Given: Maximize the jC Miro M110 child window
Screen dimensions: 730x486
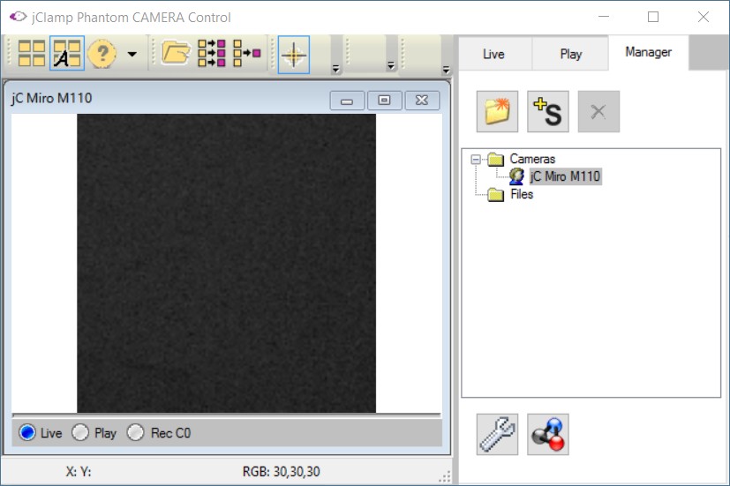Looking at the screenshot, I should 385,101.
